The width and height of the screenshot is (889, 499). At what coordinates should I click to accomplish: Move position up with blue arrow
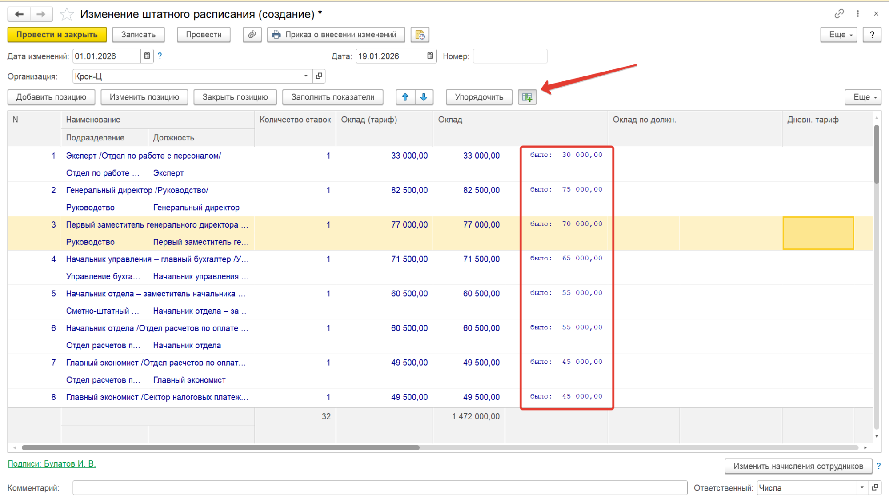coord(405,97)
